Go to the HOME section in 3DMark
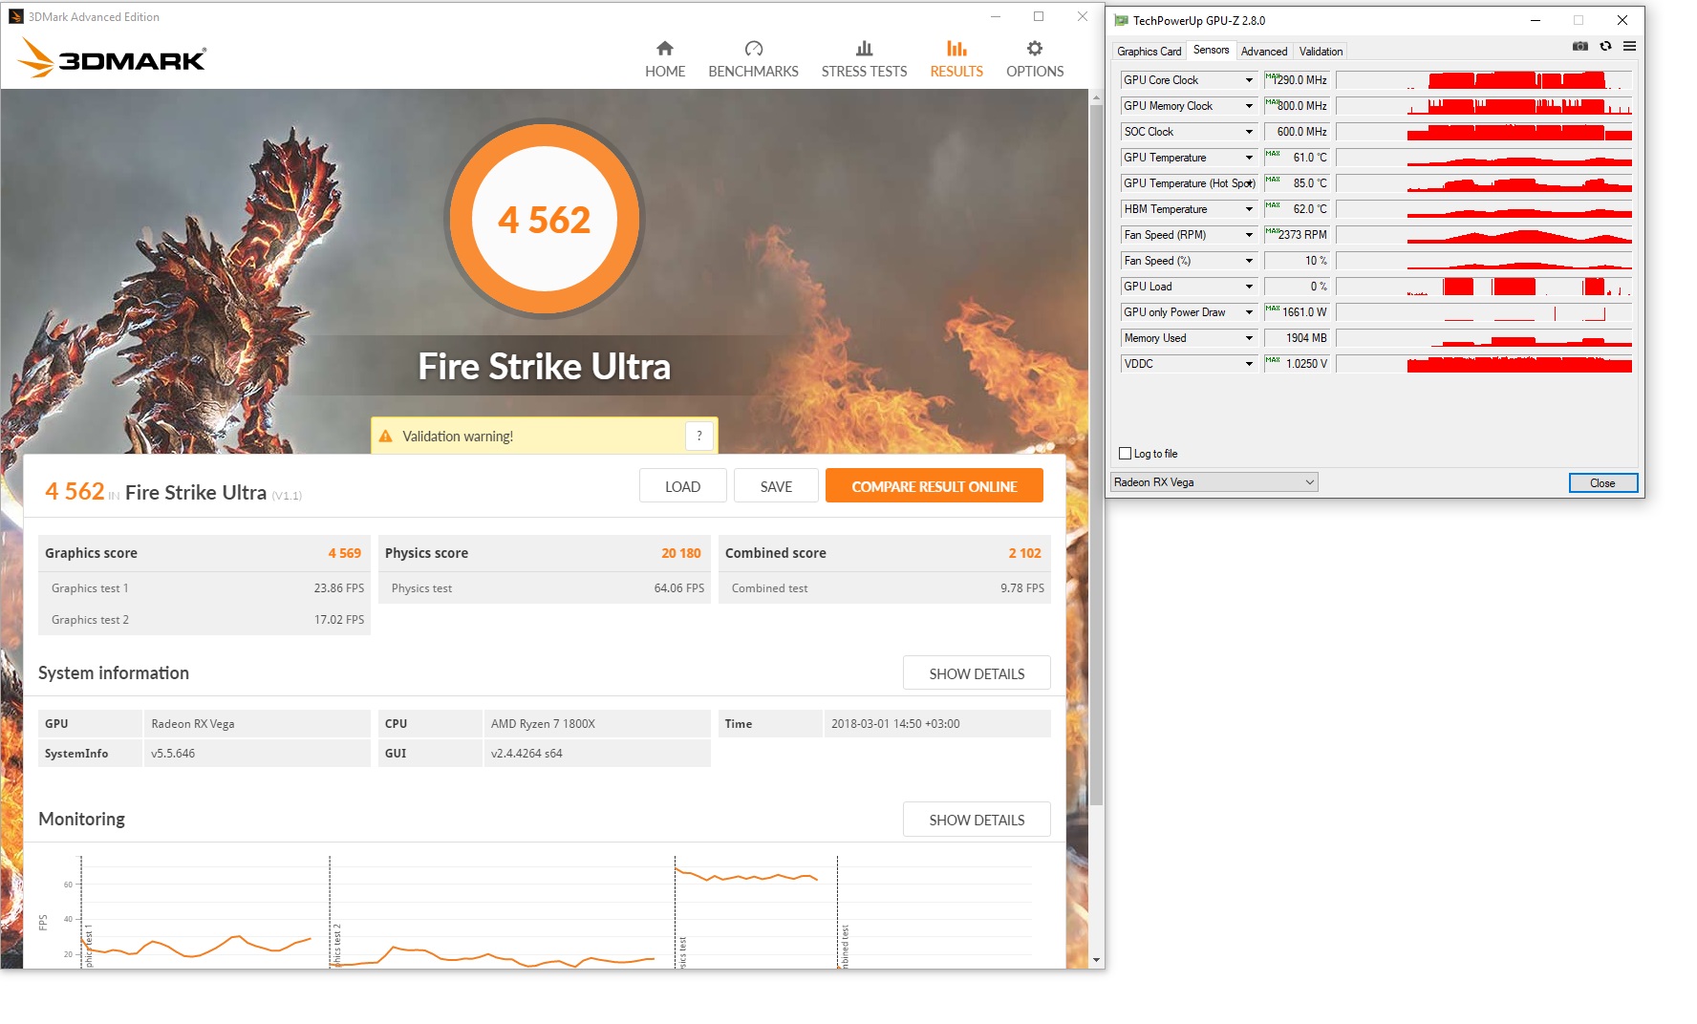 pyautogui.click(x=665, y=59)
